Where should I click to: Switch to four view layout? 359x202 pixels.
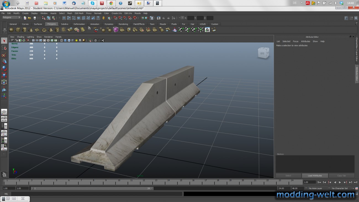(4, 119)
